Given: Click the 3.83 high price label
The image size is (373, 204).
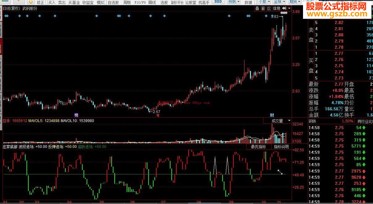Looking at the screenshot, I should (275, 17).
